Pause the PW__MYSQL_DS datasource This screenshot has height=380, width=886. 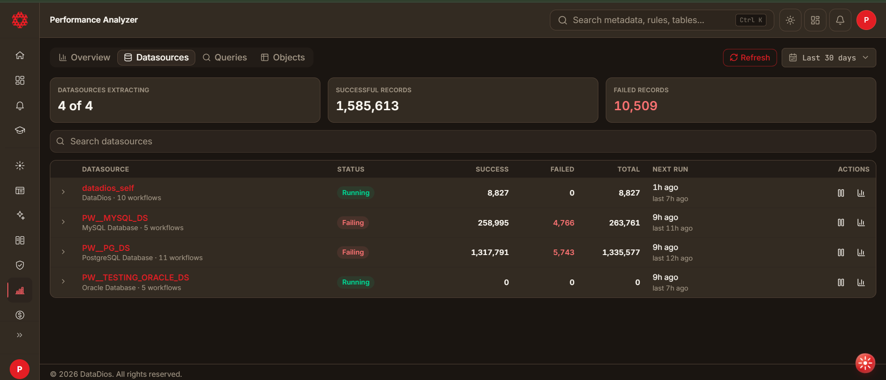tap(841, 223)
